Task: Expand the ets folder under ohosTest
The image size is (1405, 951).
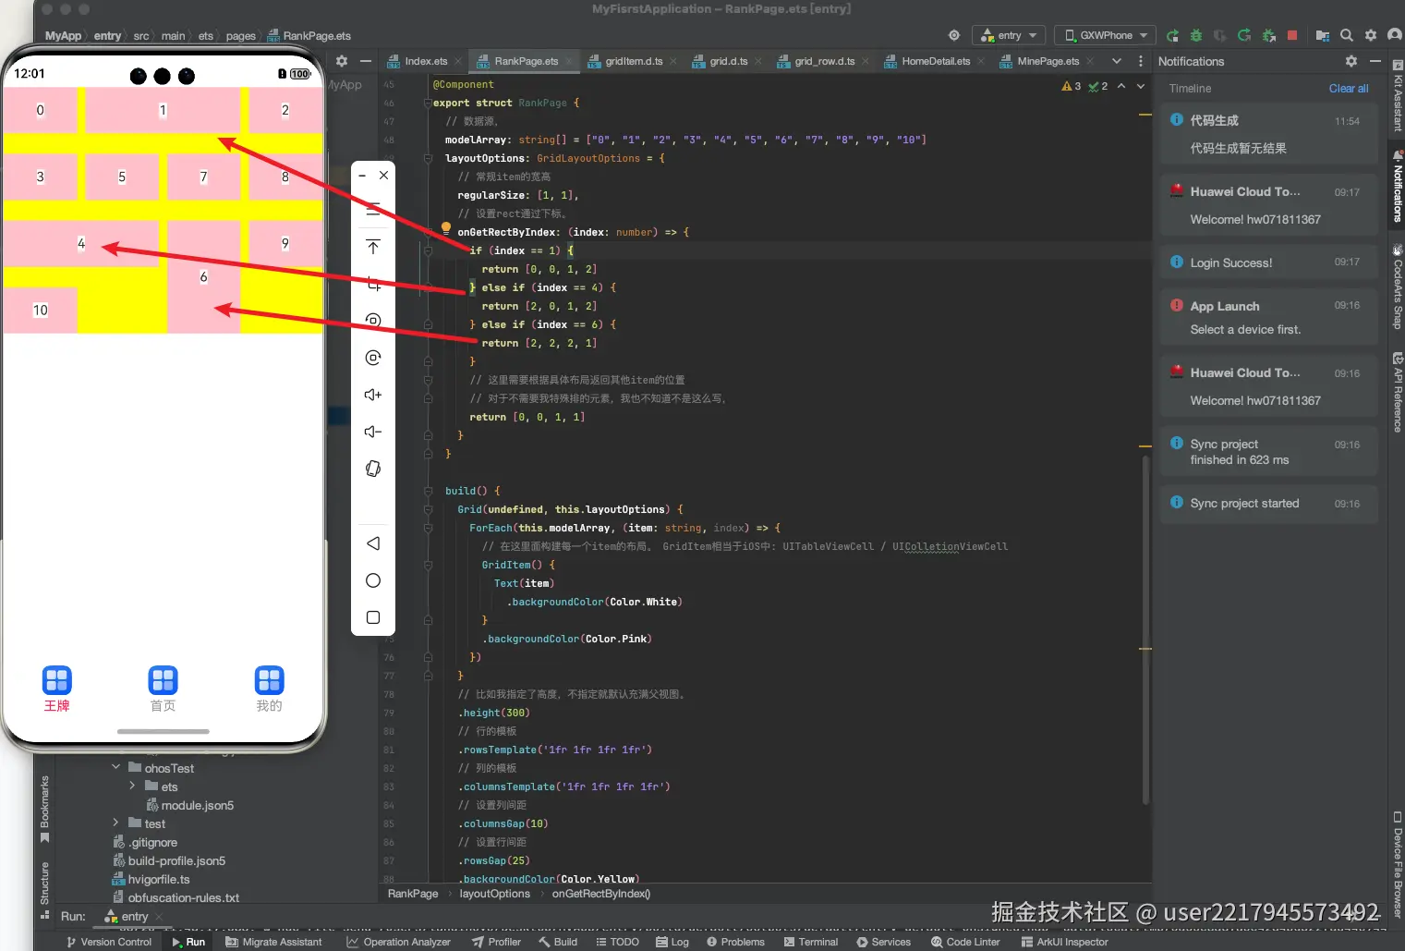Action: [132, 786]
